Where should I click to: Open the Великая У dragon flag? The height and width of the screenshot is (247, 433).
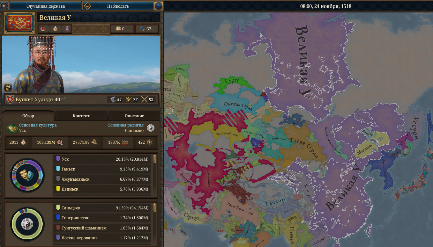[19, 23]
